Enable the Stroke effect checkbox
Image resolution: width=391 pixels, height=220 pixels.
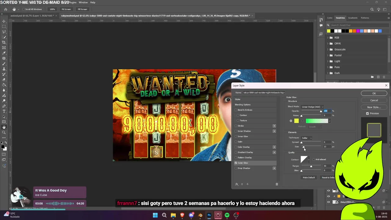(236, 126)
